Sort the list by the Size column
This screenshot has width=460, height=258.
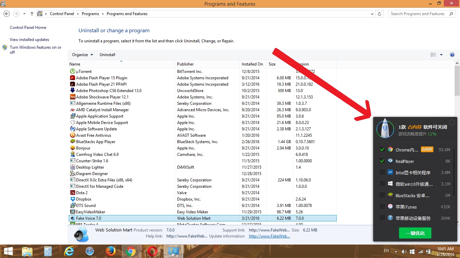pos(280,64)
